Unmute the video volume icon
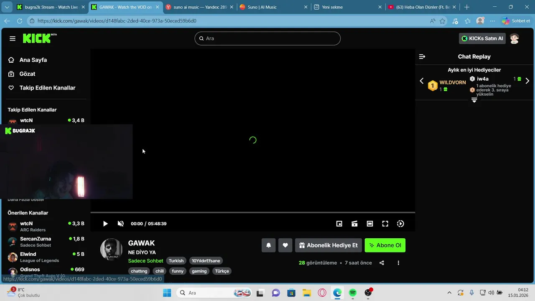The image size is (535, 301). point(121,224)
